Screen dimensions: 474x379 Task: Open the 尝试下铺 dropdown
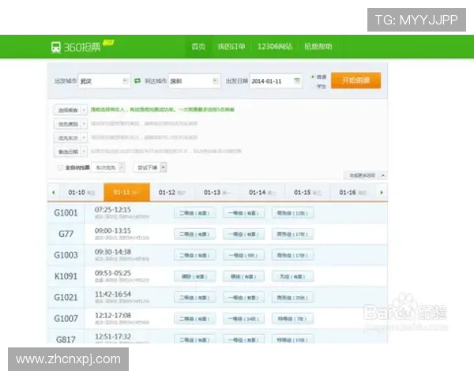tap(150, 167)
